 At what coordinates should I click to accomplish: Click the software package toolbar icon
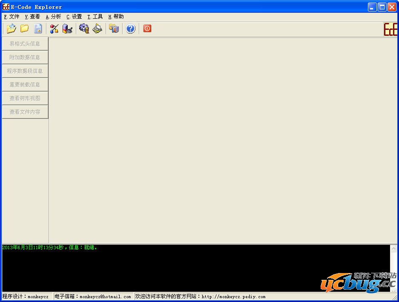coord(114,29)
